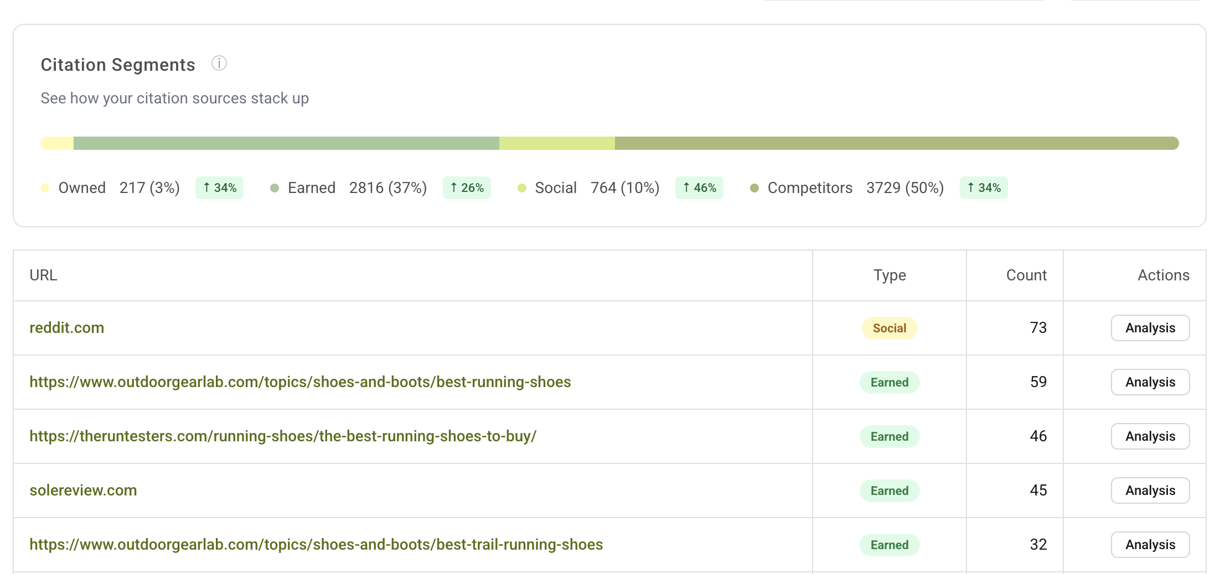Click the 26% increase badge for Earned
This screenshot has width=1220, height=574.
pyautogui.click(x=467, y=188)
